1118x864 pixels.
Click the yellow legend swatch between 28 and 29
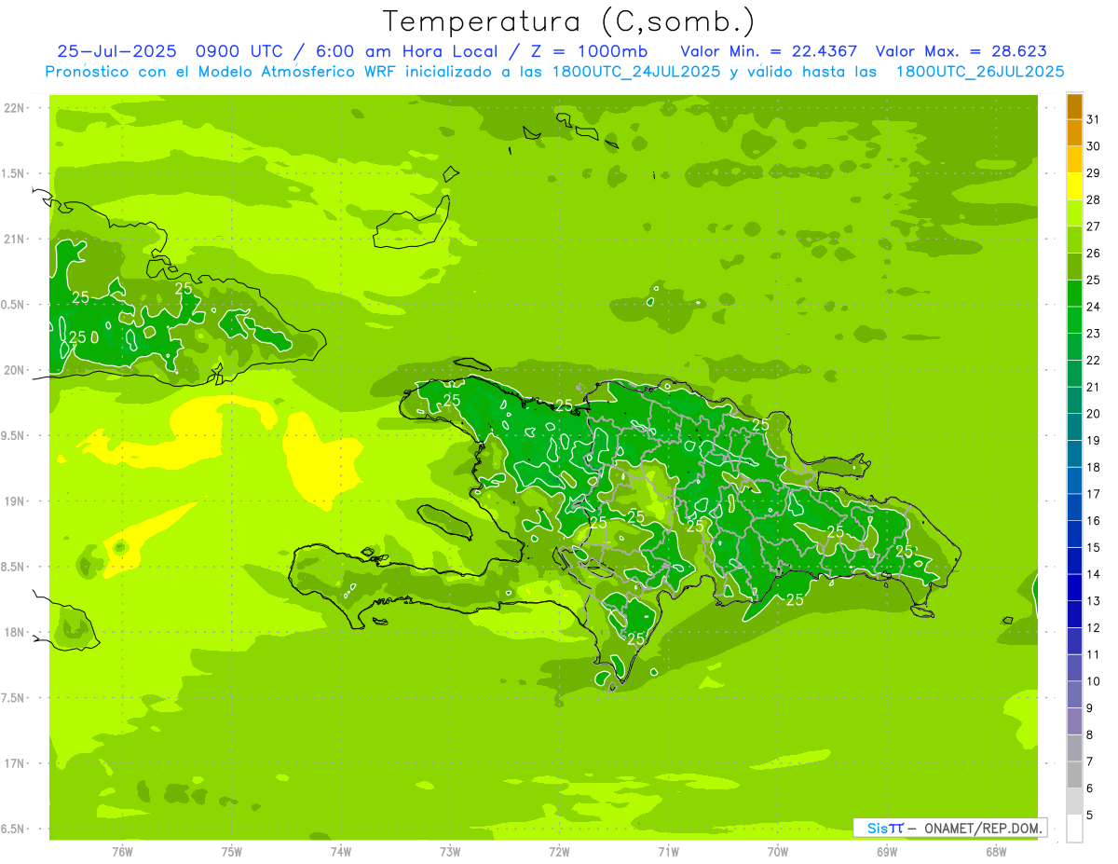(1074, 187)
